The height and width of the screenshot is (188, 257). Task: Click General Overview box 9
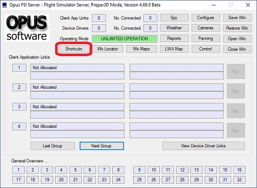click(x=139, y=170)
